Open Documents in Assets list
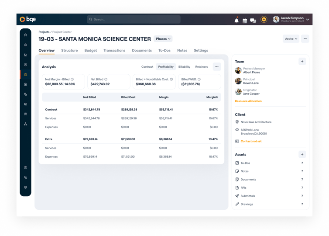The width and height of the screenshot is (329, 236). (x=269, y=180)
